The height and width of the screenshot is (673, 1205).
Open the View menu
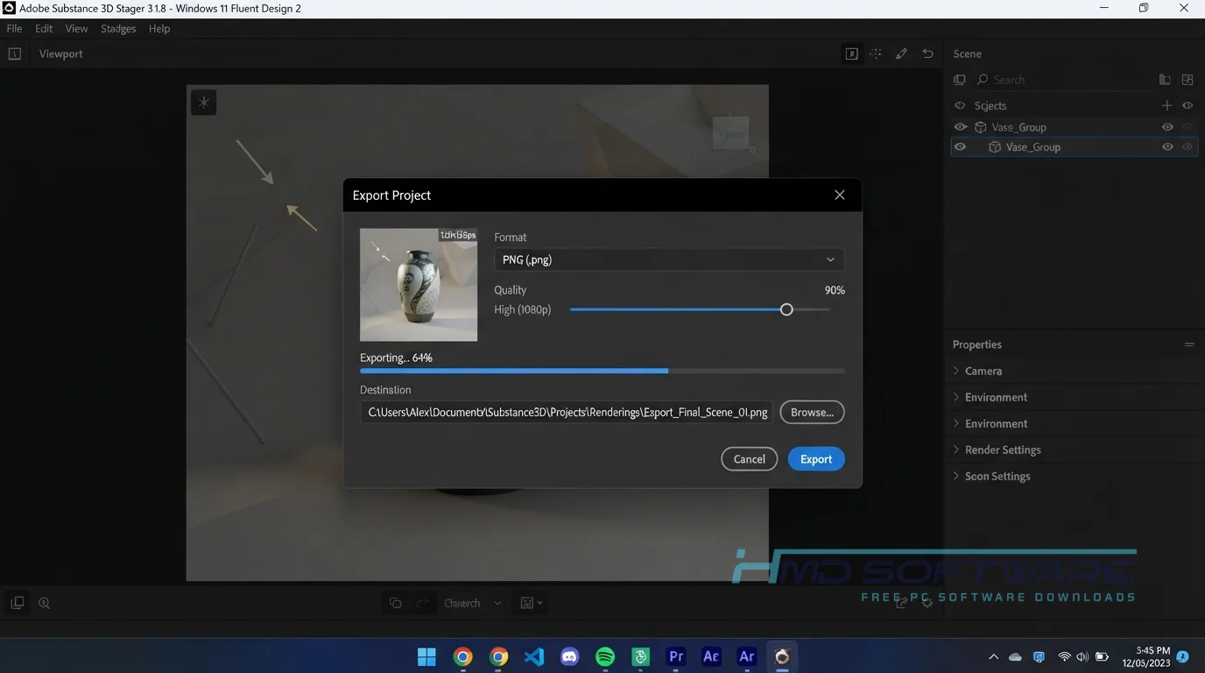77,29
